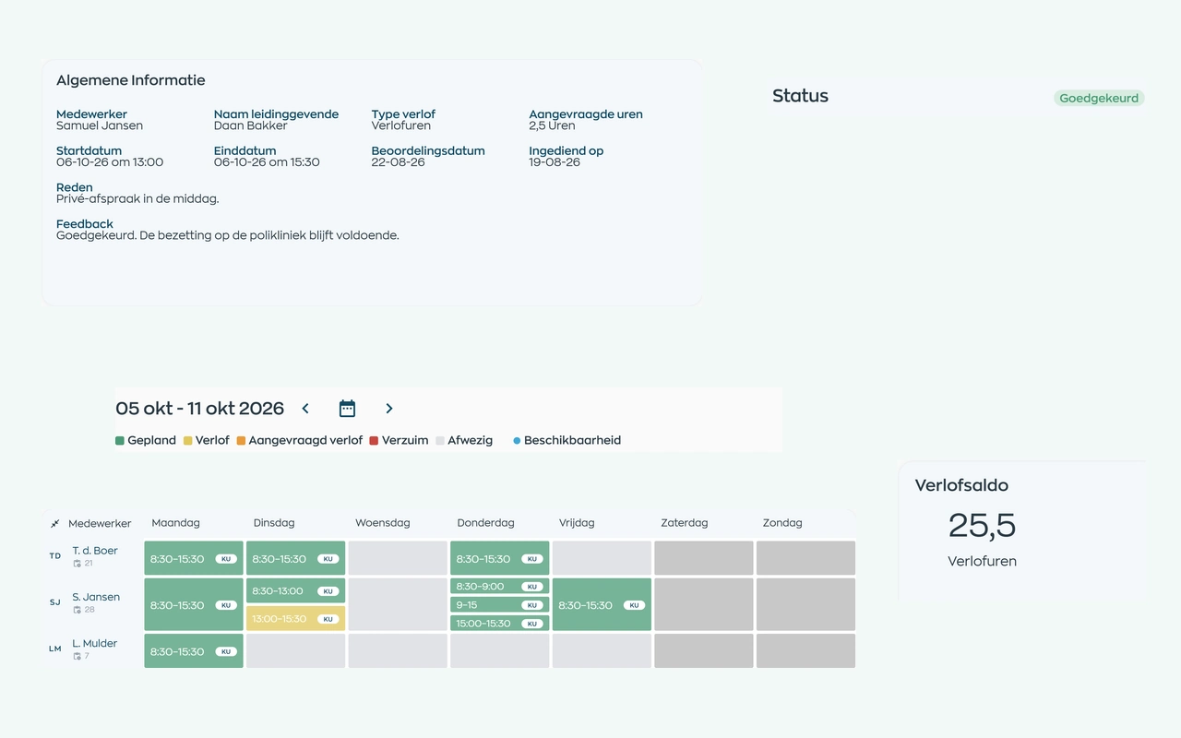Viewport: 1181px width, 738px height.
Task: Click the Medewerker column header
Action: (x=100, y=523)
